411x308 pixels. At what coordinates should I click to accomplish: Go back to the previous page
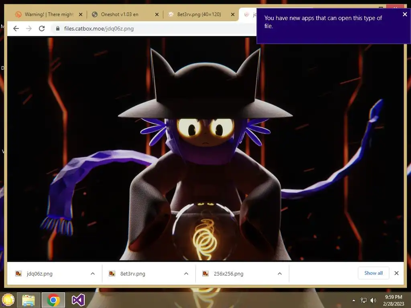click(x=16, y=28)
